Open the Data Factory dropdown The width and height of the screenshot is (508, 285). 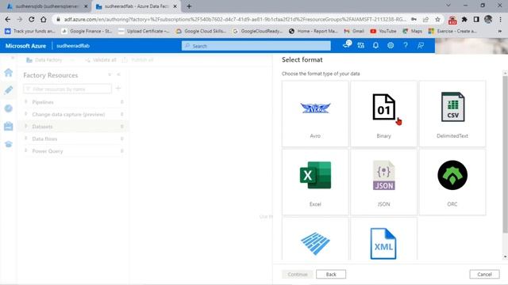(x=50, y=60)
